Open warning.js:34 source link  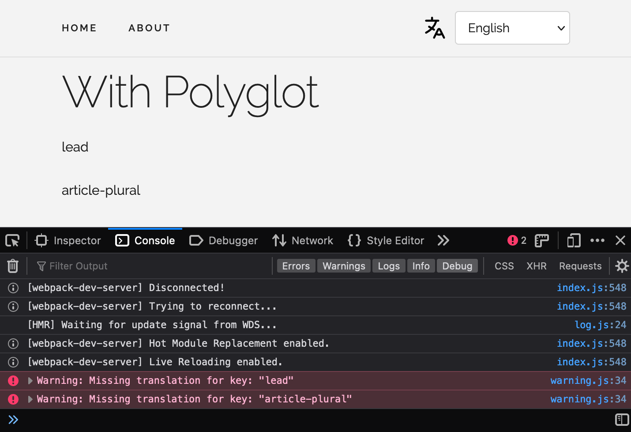point(589,380)
